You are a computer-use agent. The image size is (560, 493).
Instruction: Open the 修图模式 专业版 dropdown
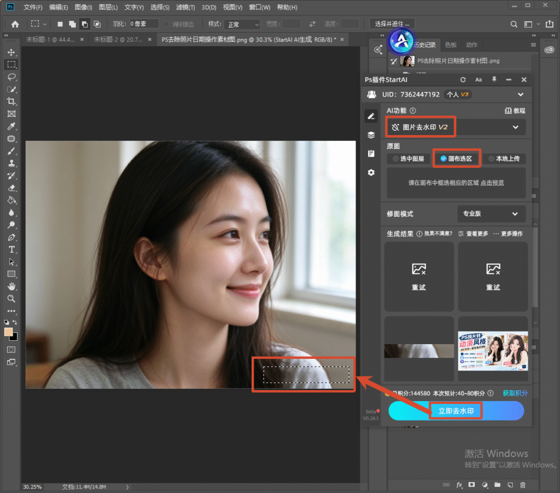point(491,213)
